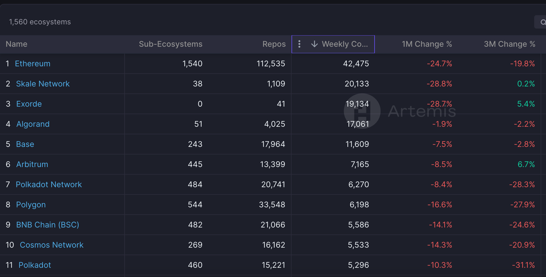
Task: Click Algorand's 3M change -2.2%
Action: coord(524,124)
